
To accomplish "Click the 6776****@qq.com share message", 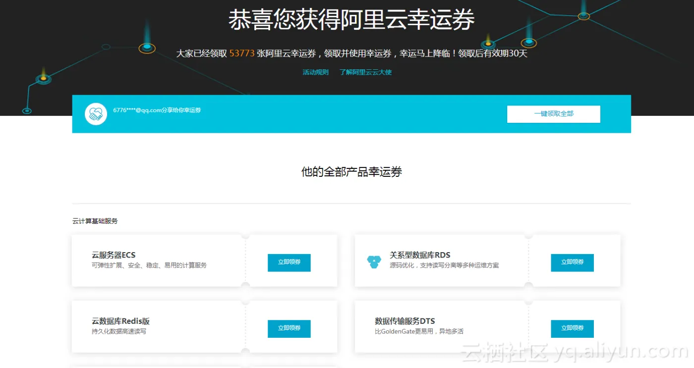I will [157, 110].
